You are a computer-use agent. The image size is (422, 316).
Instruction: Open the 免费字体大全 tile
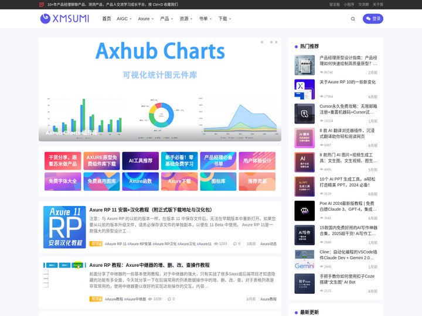click(x=63, y=181)
